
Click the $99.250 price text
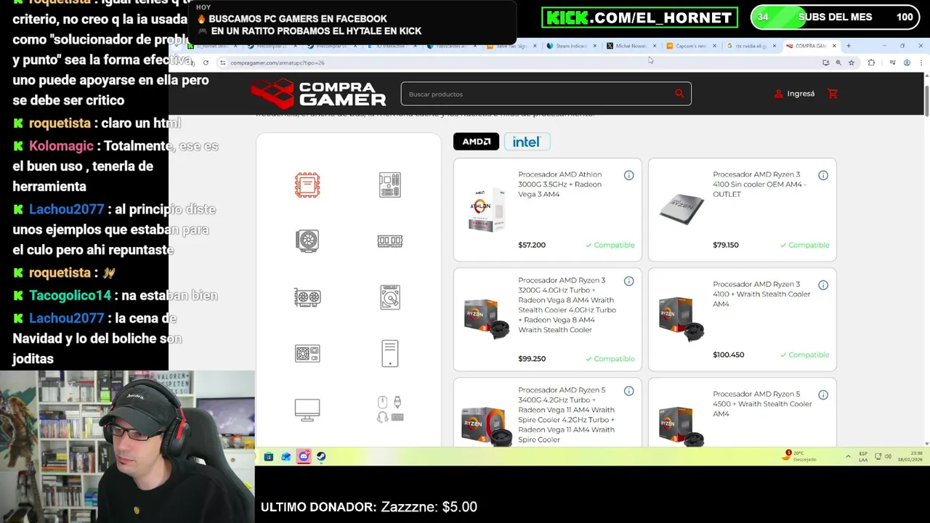(x=532, y=359)
